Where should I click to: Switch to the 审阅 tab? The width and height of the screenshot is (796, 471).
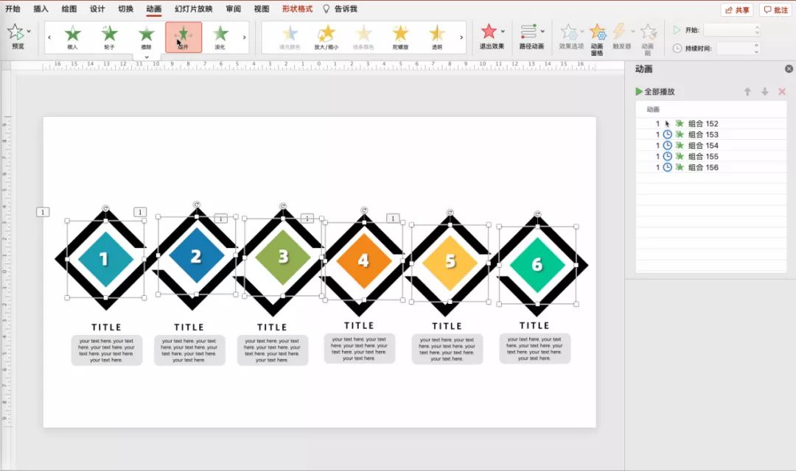(x=234, y=9)
